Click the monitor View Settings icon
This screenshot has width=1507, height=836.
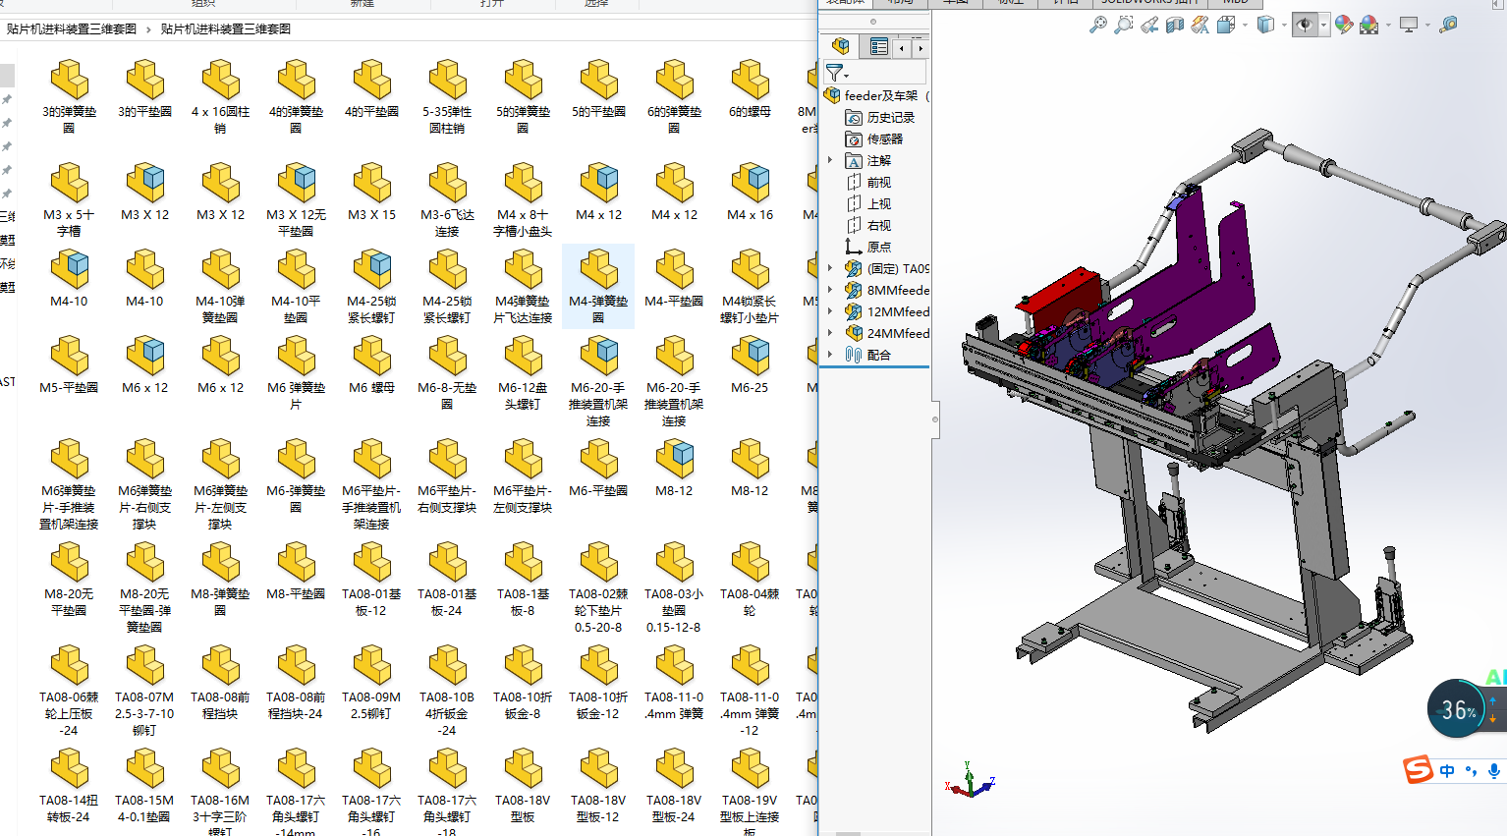[x=1409, y=25]
